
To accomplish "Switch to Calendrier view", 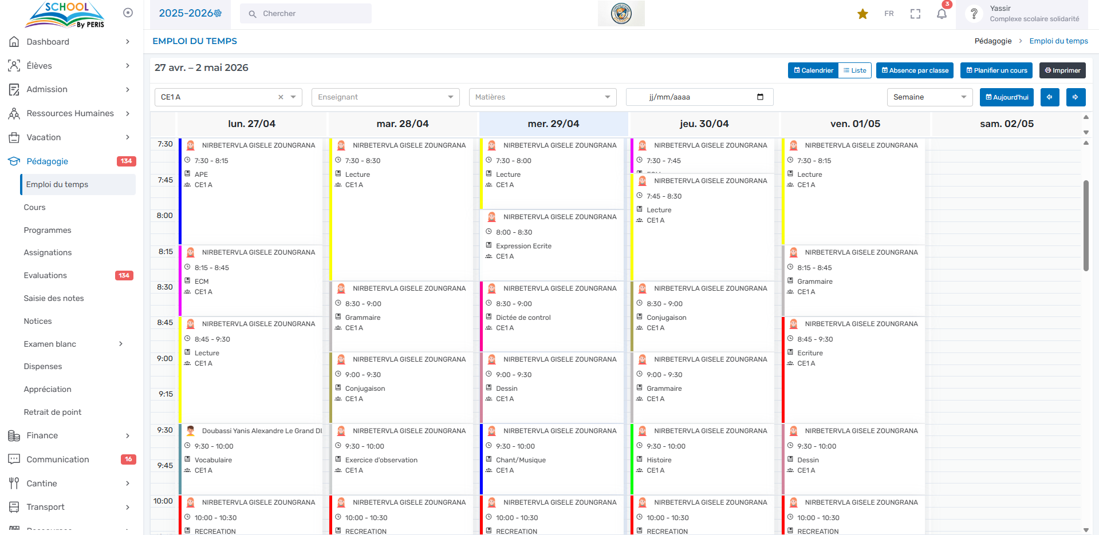I will 813,70.
